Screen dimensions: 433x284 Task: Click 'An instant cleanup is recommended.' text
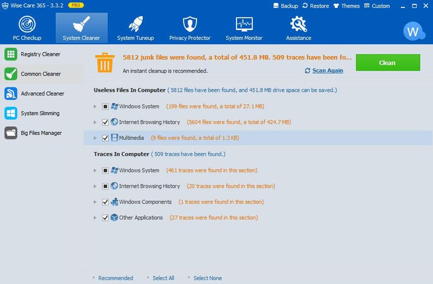pos(165,71)
